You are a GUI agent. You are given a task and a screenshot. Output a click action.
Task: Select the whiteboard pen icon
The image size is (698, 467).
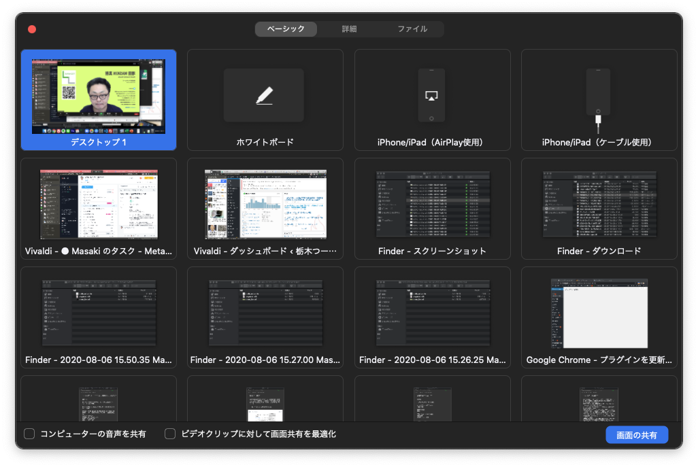[x=264, y=96]
